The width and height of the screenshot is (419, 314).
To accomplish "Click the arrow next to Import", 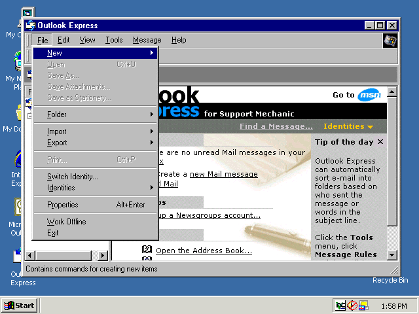I will [x=152, y=131].
